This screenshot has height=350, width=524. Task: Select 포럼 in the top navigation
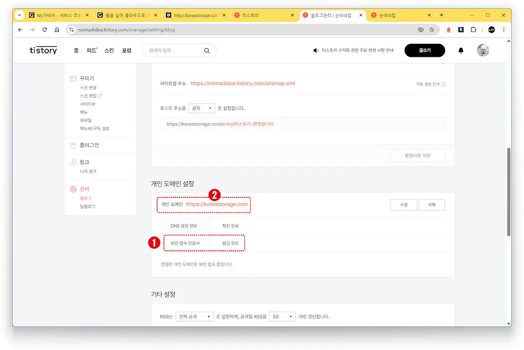click(x=126, y=50)
